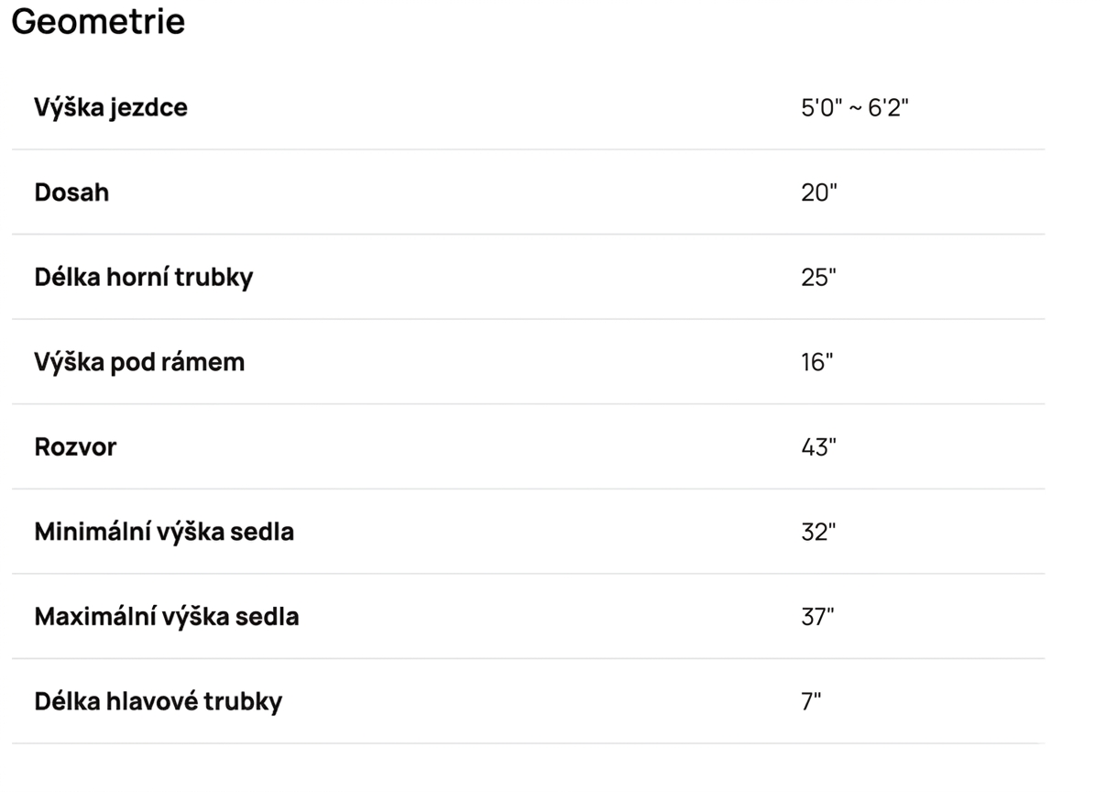Click the standover height value 16"
This screenshot has width=1106, height=792.
coord(817,362)
